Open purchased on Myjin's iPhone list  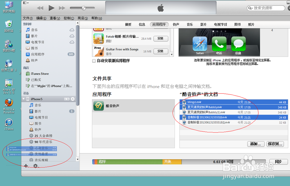[x=49, y=86]
